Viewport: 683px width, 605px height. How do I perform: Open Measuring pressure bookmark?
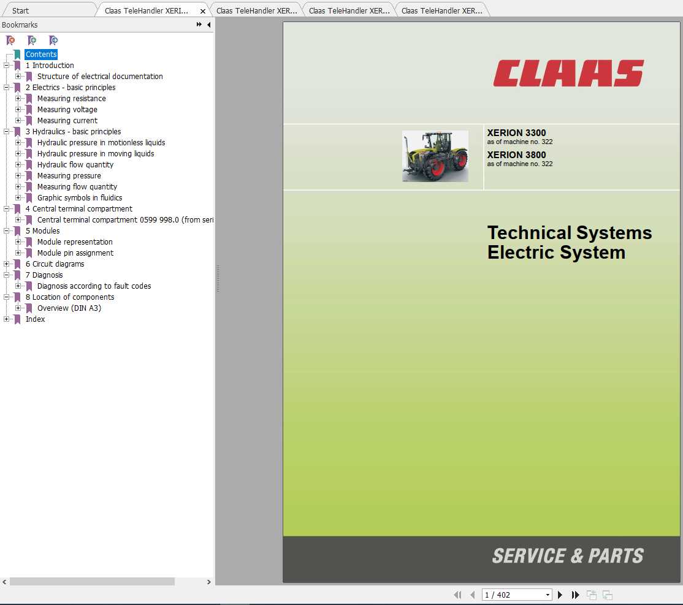click(x=69, y=175)
